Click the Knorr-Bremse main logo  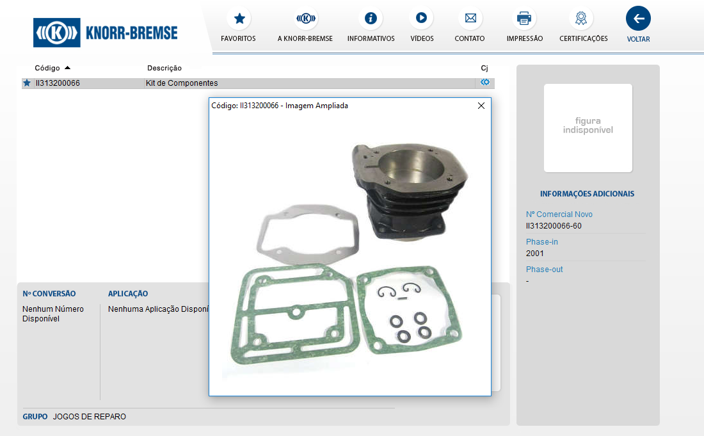(106, 33)
